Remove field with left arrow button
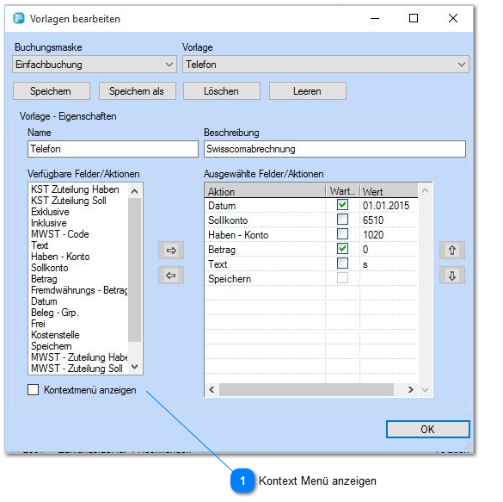Image resolution: width=503 pixels, height=502 pixels. (x=171, y=276)
